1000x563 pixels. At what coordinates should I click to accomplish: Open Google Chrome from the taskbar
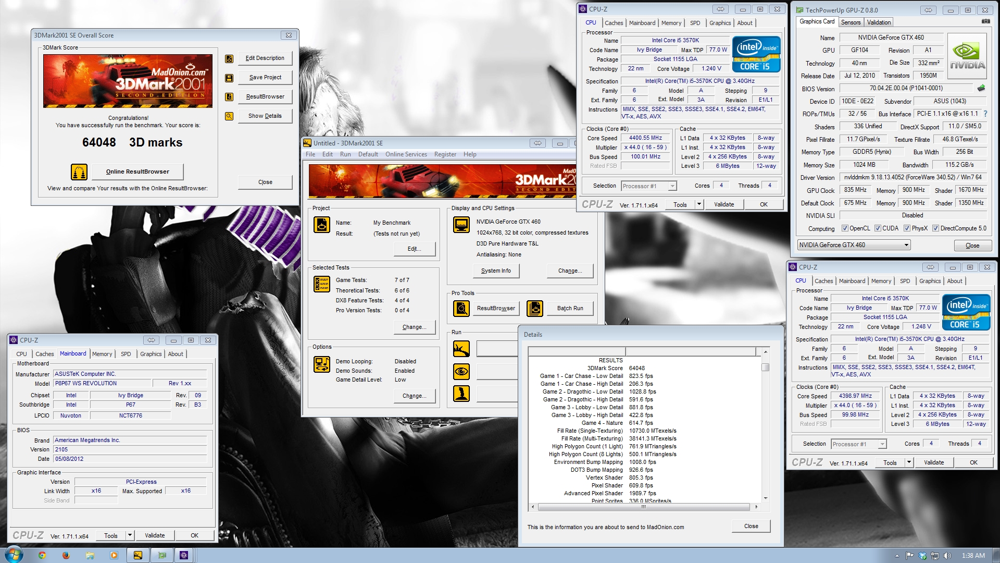(42, 555)
